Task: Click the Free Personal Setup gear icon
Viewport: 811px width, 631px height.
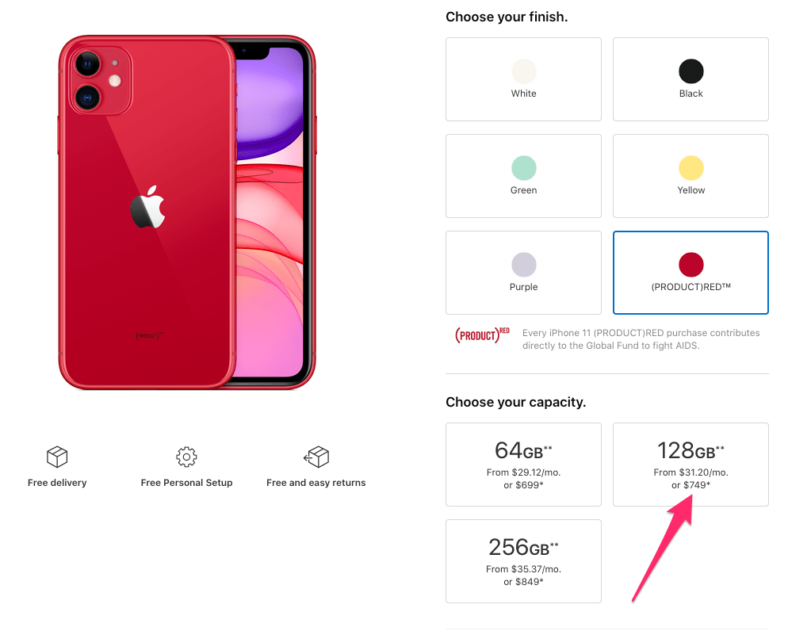Action: click(x=186, y=457)
